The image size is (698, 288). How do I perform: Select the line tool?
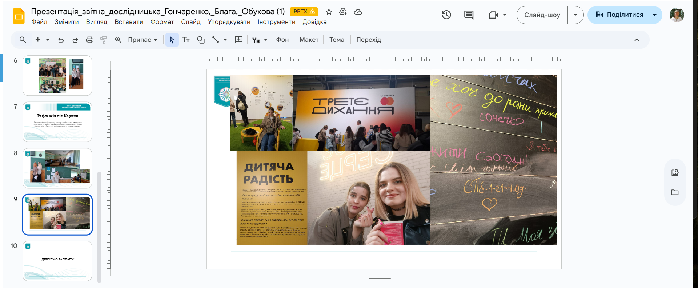point(216,40)
